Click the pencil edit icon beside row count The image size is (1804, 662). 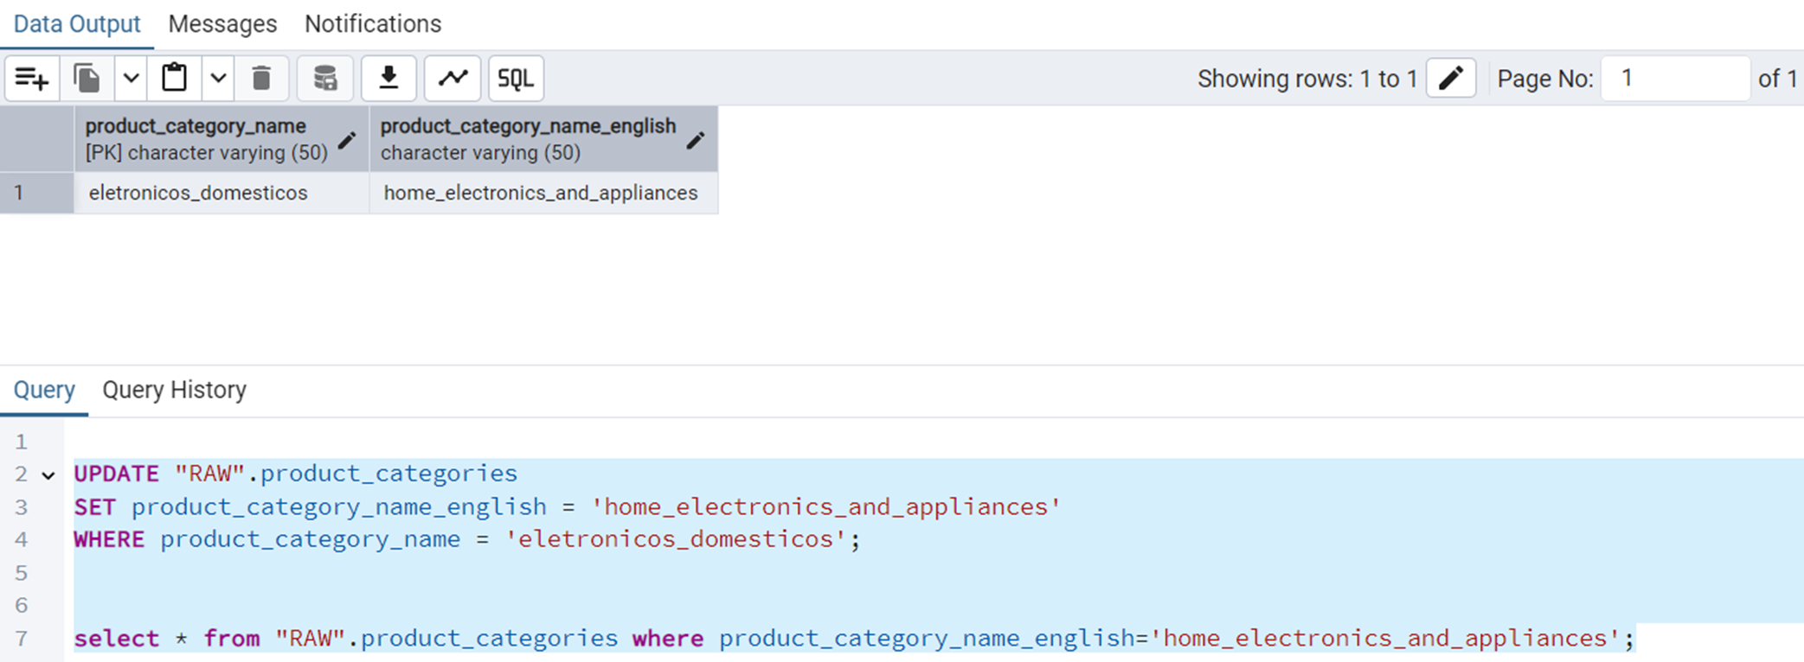pos(1450,79)
